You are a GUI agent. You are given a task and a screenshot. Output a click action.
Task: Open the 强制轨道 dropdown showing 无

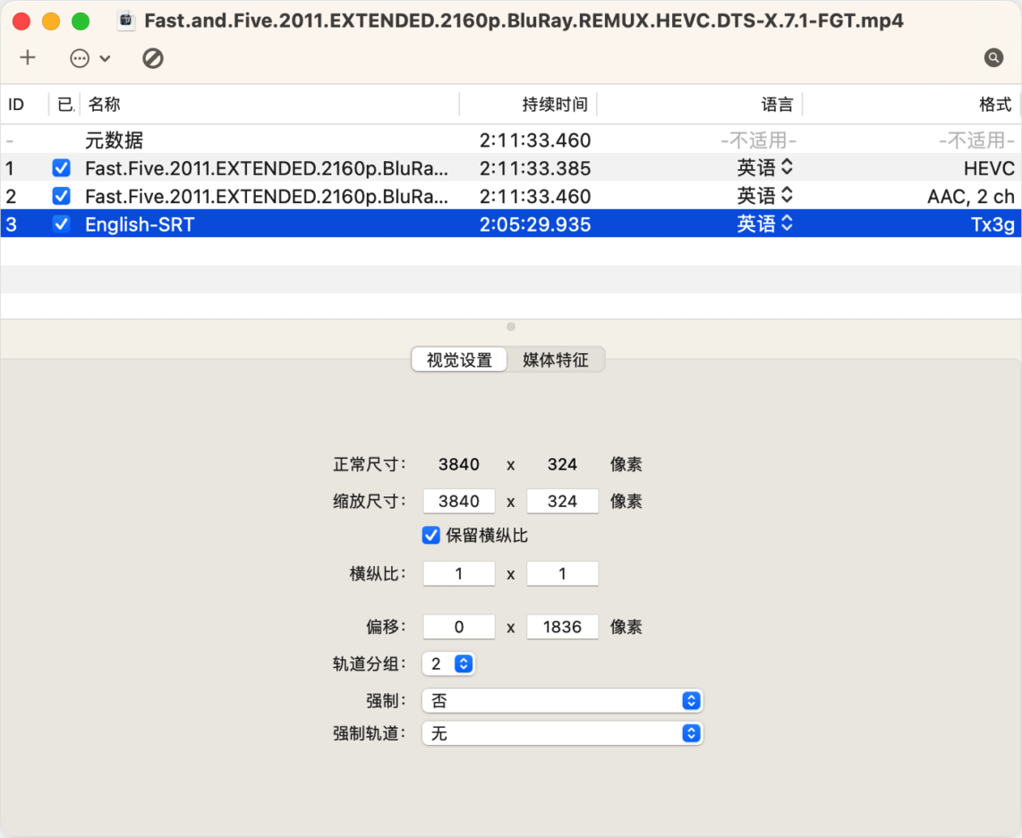coord(563,733)
